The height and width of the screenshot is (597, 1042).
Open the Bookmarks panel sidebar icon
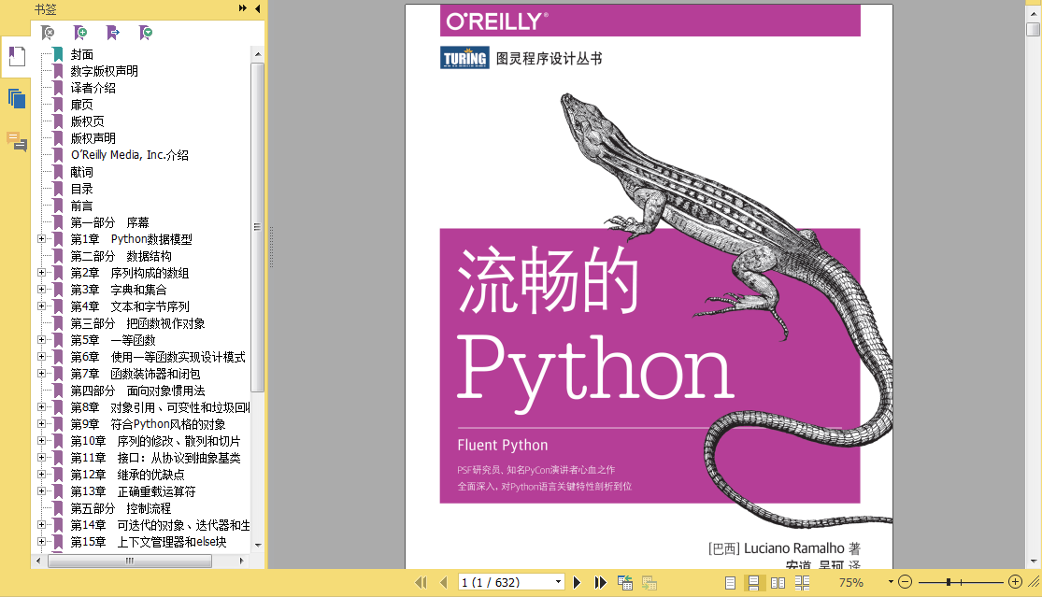point(17,56)
